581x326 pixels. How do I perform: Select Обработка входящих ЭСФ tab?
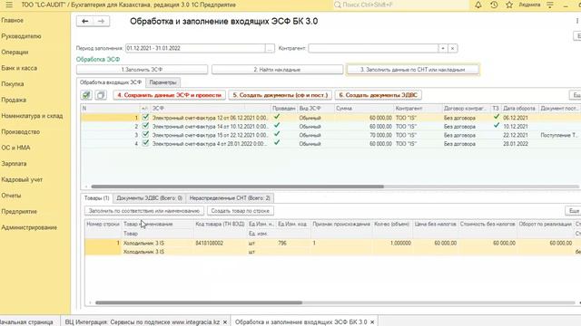111,82
